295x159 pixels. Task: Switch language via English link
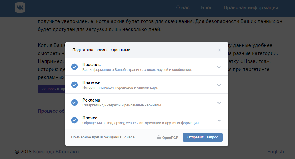click(x=276, y=152)
